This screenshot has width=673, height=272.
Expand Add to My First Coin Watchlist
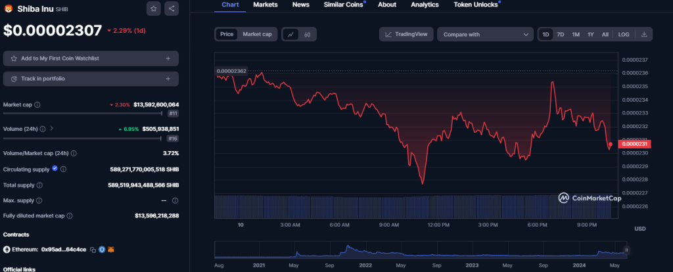point(91,58)
